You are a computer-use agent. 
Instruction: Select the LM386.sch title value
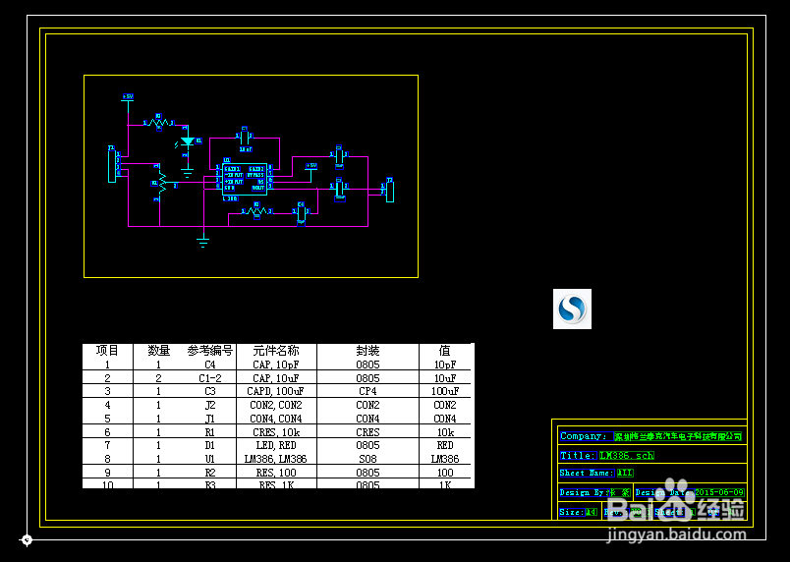point(627,455)
